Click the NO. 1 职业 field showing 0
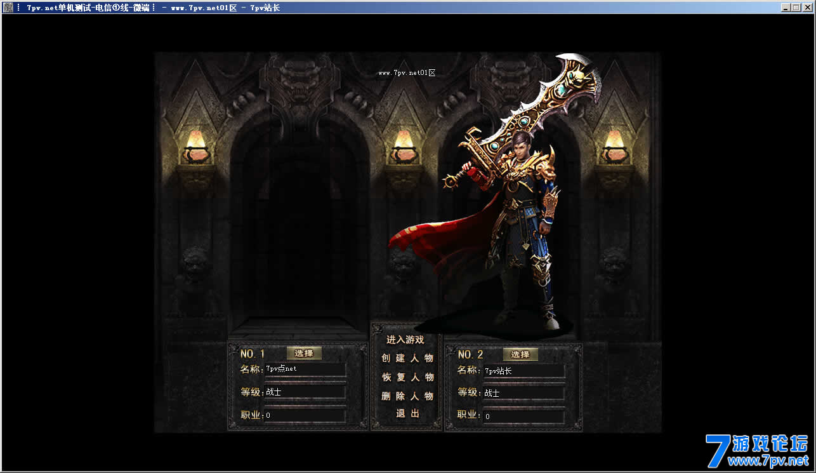The height and width of the screenshot is (473, 816). click(305, 415)
